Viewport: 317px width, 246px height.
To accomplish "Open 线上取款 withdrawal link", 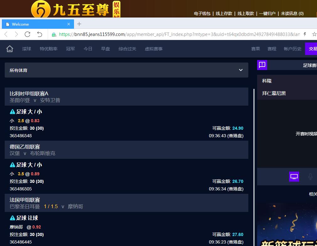I will click(246, 13).
